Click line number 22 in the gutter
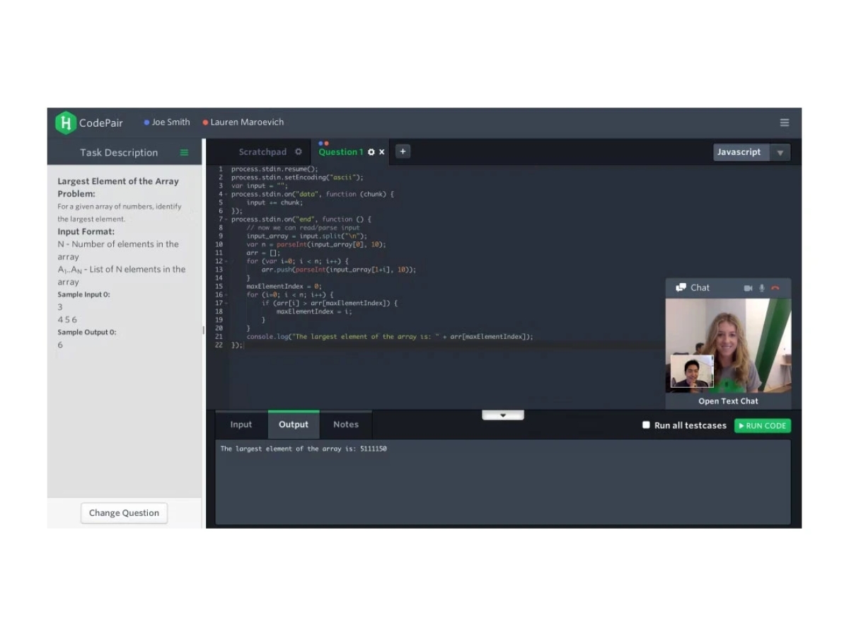Viewport: 849px width, 637px height. click(219, 345)
